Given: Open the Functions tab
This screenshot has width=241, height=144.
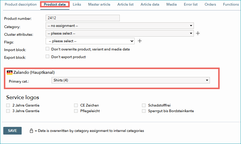Looking at the screenshot, I should tap(231, 4).
